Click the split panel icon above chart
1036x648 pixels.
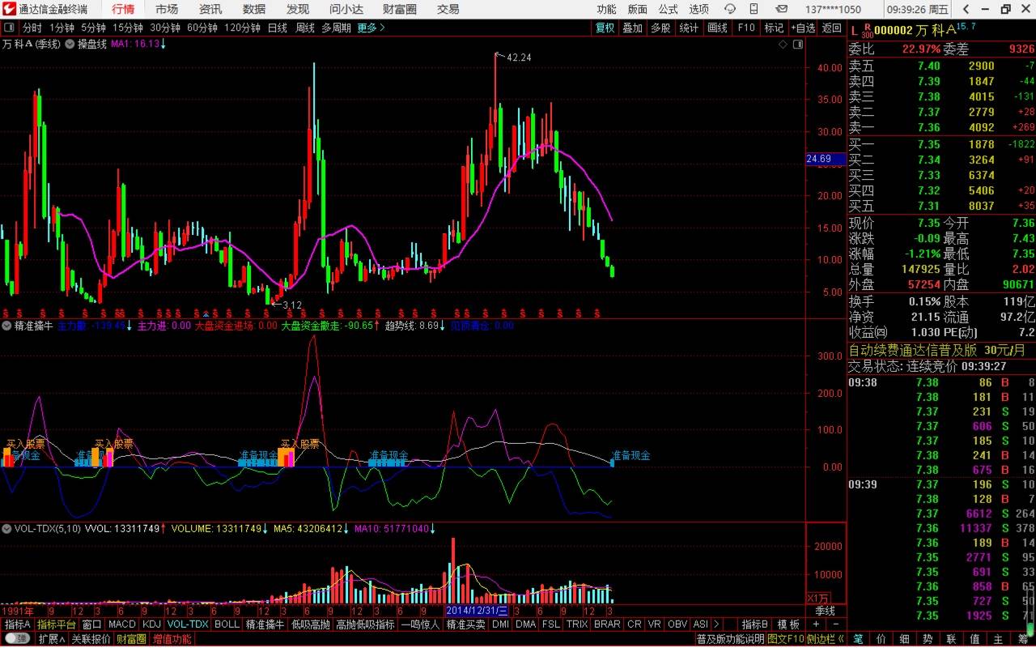(x=800, y=45)
